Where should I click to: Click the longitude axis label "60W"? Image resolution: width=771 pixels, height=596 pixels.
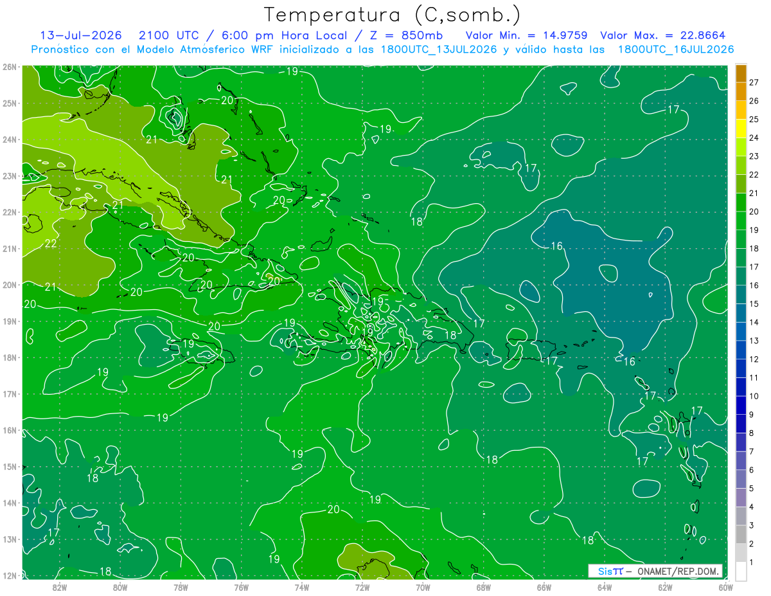(726, 586)
